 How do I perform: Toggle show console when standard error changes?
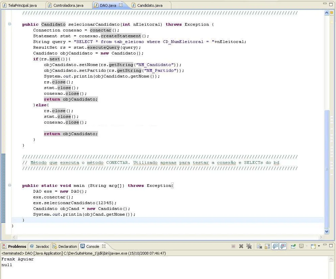[283, 246]
